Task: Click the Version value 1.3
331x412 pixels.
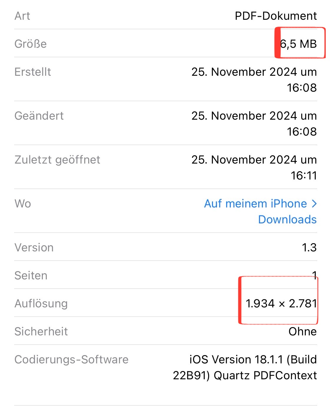Action: (309, 248)
